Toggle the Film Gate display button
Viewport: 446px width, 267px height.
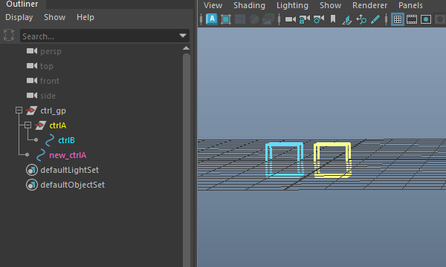[x=412, y=19]
